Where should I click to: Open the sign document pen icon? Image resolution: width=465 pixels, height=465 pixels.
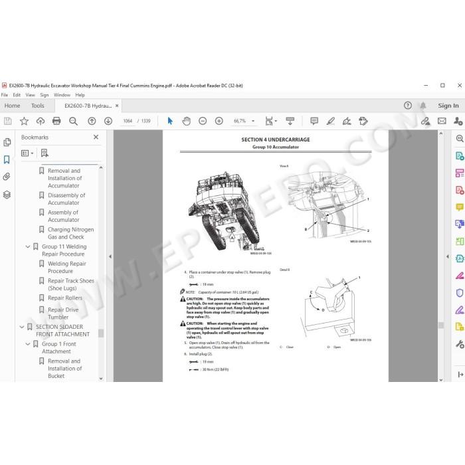point(347,121)
